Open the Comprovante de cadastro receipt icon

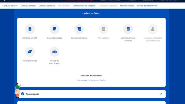click(128, 29)
